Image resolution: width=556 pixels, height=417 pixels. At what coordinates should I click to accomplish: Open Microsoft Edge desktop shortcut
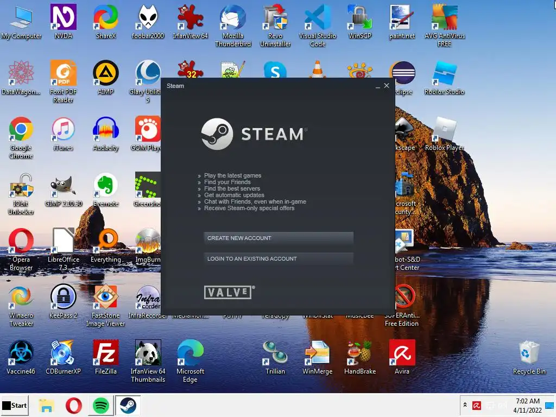point(190,362)
